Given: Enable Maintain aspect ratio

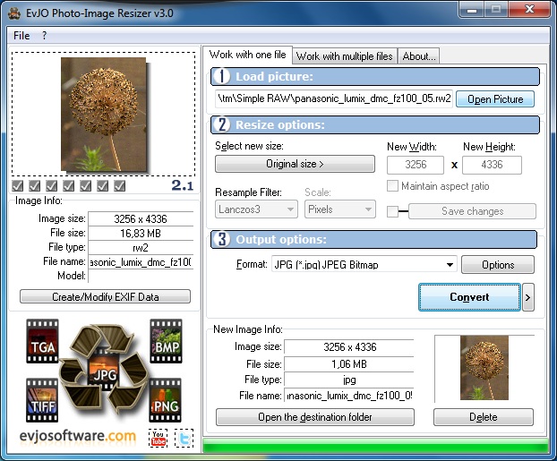Looking at the screenshot, I should coord(392,186).
